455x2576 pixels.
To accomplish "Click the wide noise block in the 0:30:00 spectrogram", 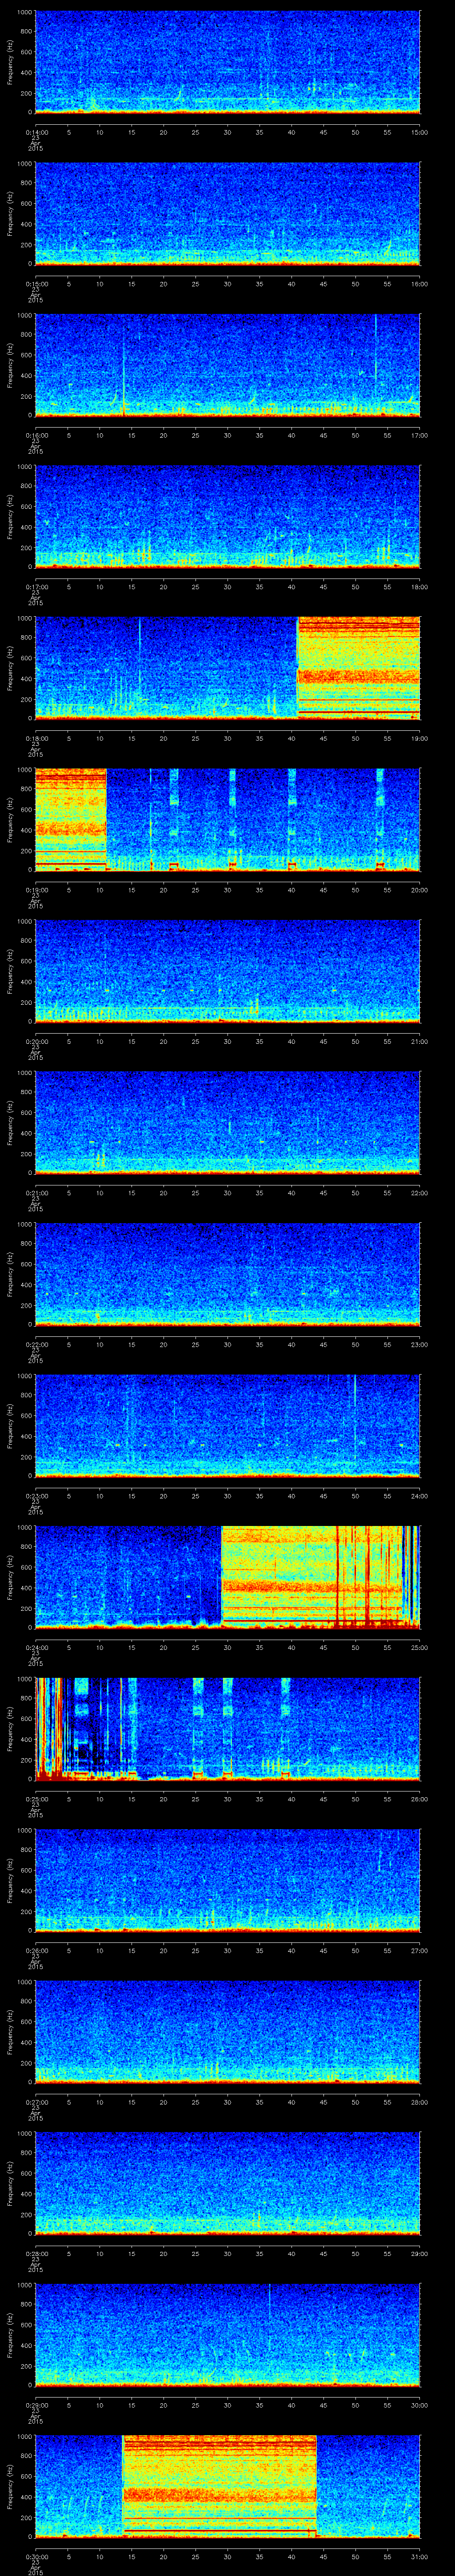I will pos(219,2486).
